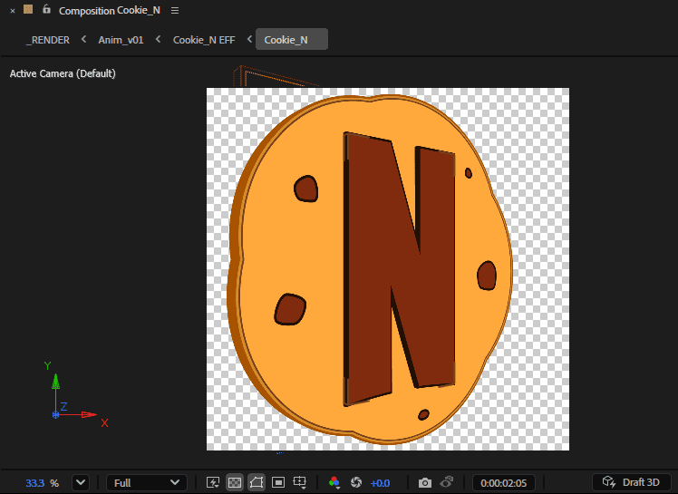
Task: Toggle the panel lock icon
Action: coord(46,9)
